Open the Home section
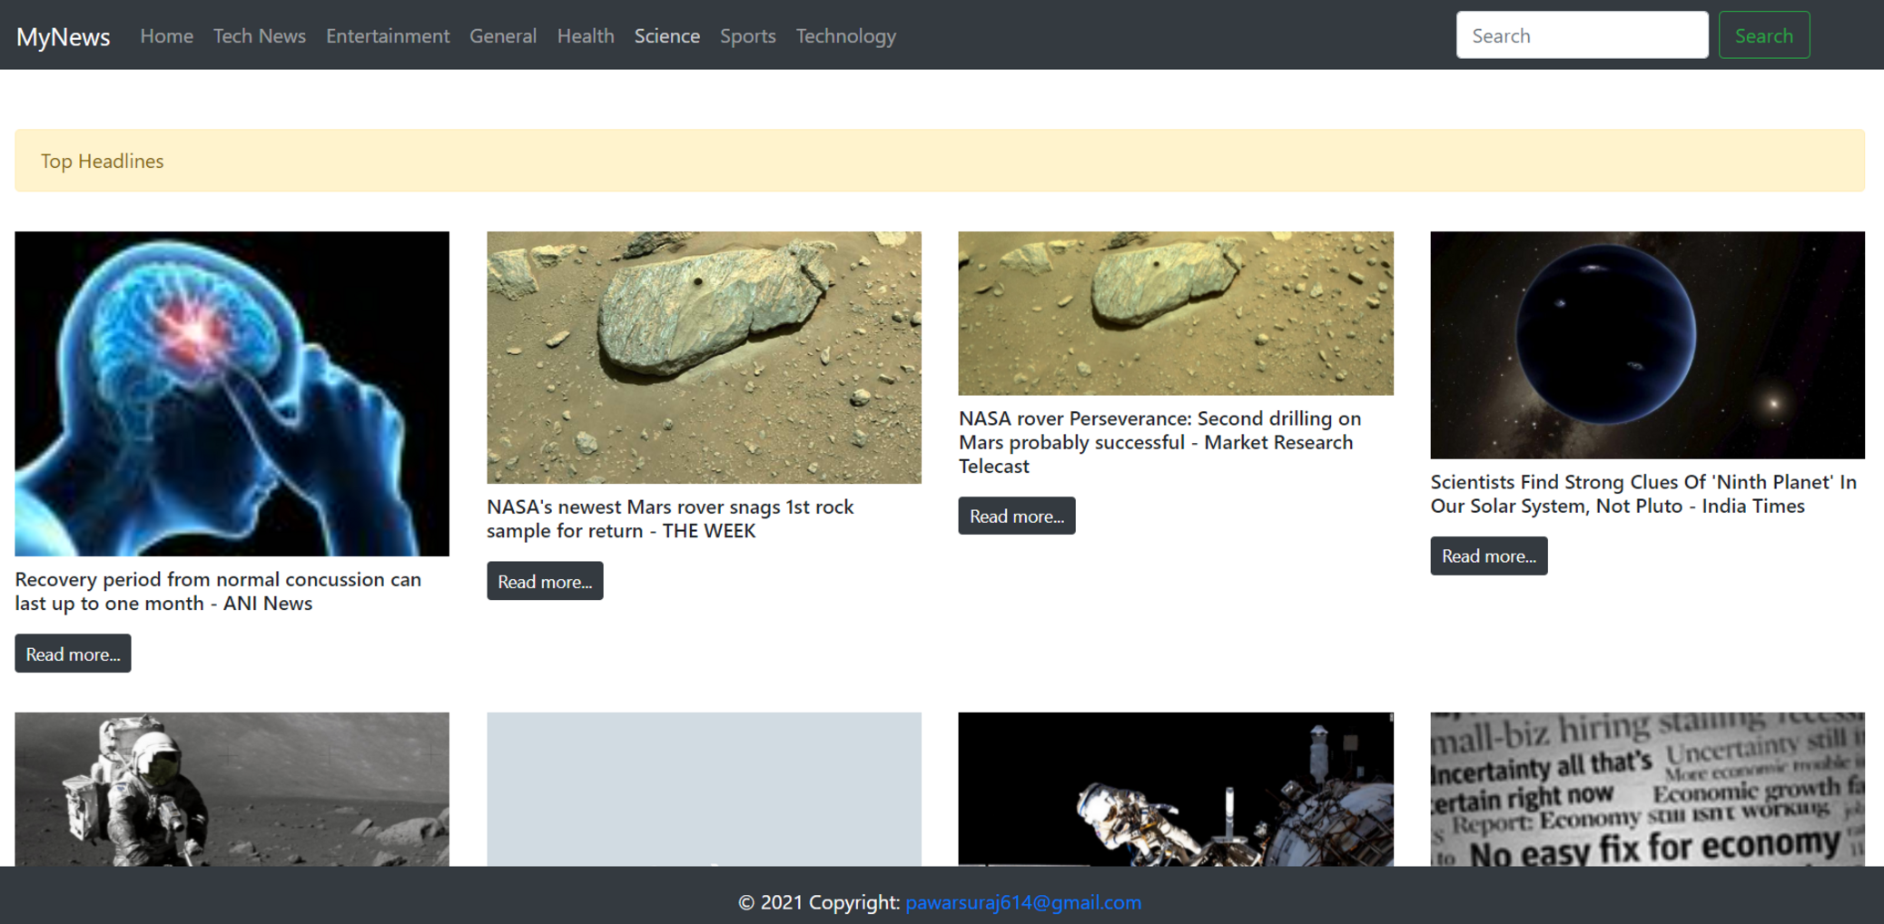Image resolution: width=1884 pixels, height=924 pixels. click(167, 35)
